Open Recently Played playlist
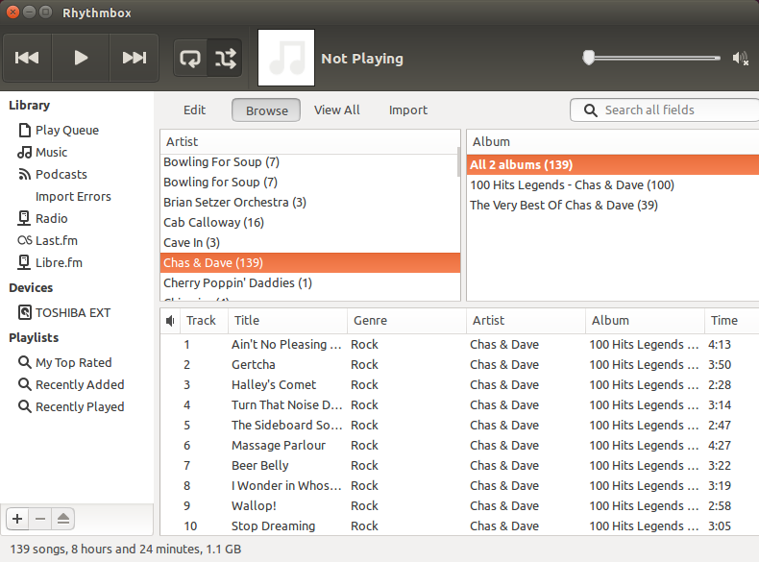The width and height of the screenshot is (759, 562). tap(80, 407)
